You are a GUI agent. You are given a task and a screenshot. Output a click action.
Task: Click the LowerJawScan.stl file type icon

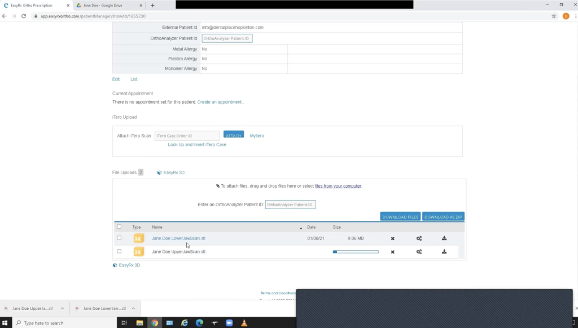point(139,238)
